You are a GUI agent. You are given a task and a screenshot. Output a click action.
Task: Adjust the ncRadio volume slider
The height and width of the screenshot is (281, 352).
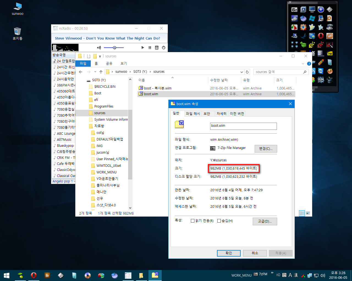pyautogui.click(x=114, y=47)
